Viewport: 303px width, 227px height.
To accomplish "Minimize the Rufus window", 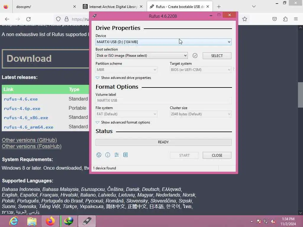I will click(211, 15).
